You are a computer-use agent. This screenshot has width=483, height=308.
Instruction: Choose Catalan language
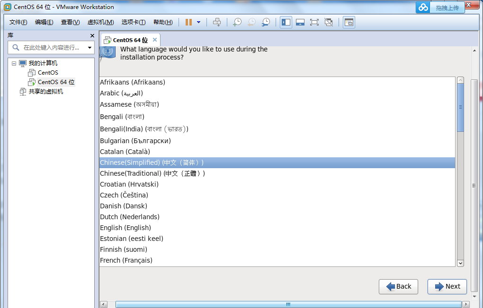pos(277,152)
